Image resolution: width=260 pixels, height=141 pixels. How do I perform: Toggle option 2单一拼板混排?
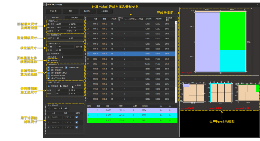point(49,70)
